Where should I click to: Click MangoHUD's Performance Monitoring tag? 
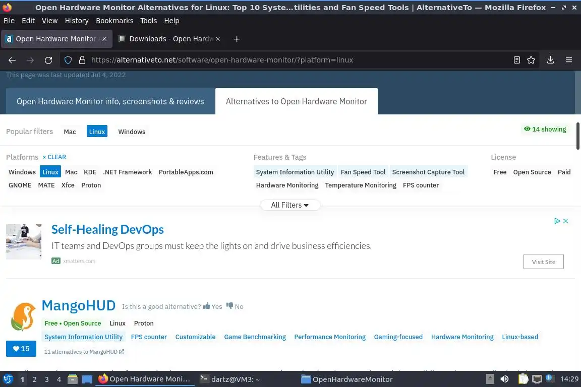tap(330, 337)
